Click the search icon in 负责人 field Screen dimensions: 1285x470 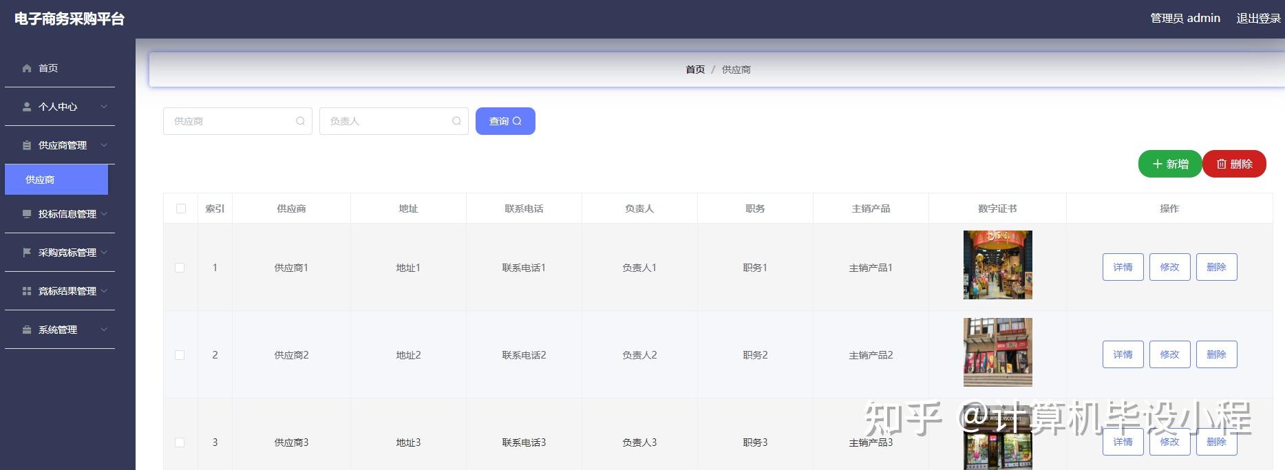click(456, 121)
